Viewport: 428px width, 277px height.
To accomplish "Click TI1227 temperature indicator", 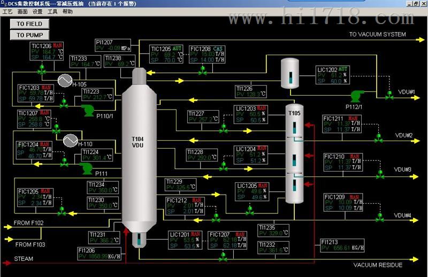I will pos(203,117).
